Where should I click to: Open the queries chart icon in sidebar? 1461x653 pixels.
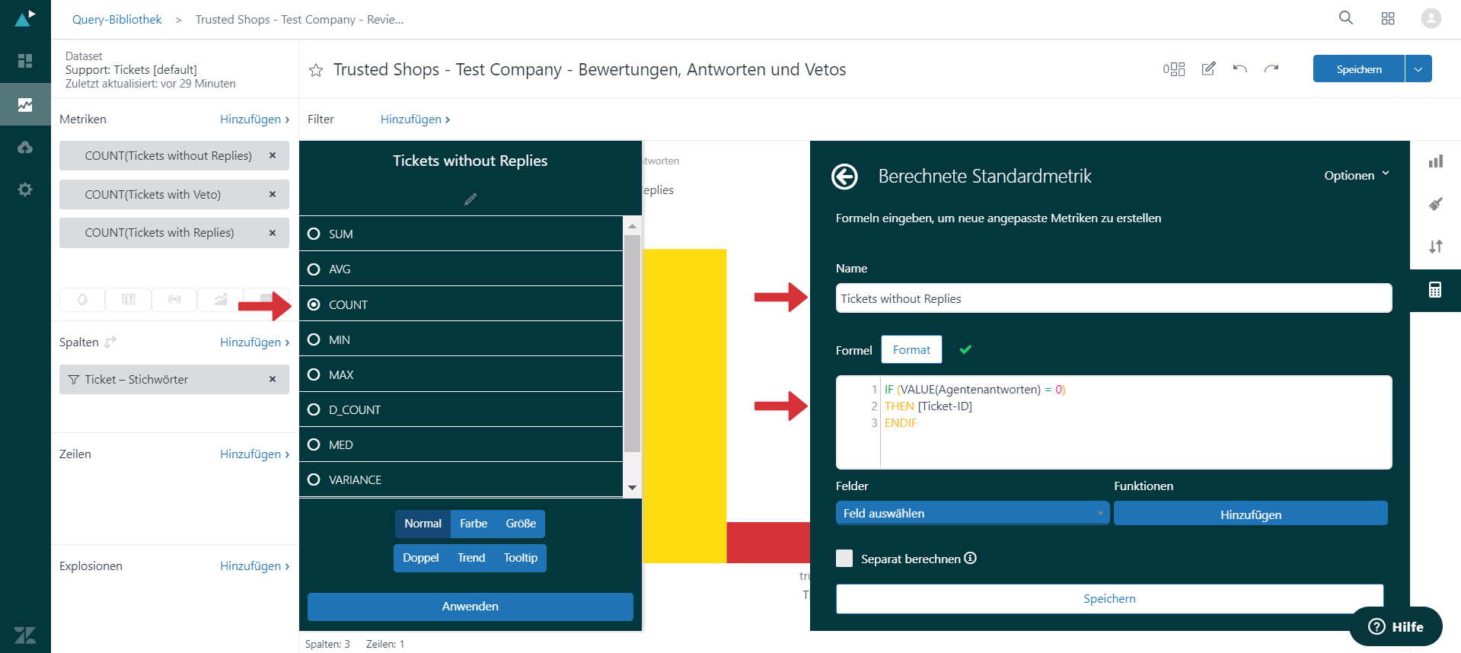[x=25, y=104]
